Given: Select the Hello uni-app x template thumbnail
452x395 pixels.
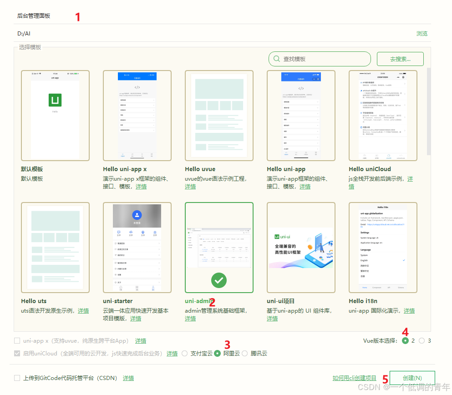Looking at the screenshot, I should (137, 116).
